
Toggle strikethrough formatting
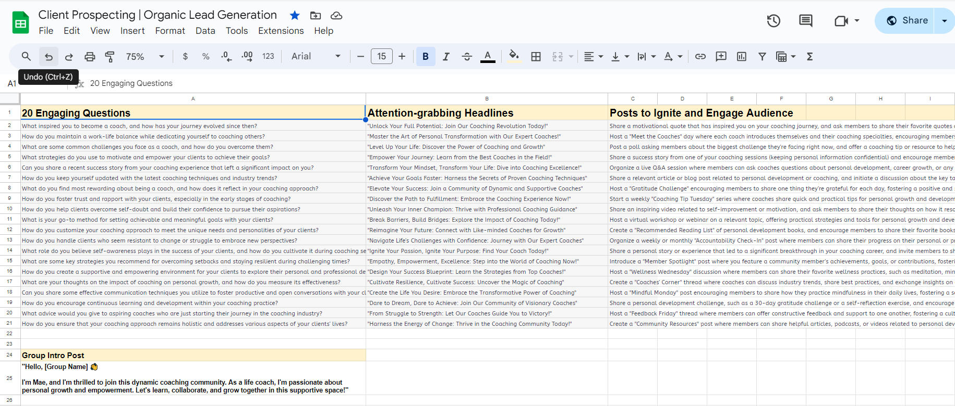467,56
